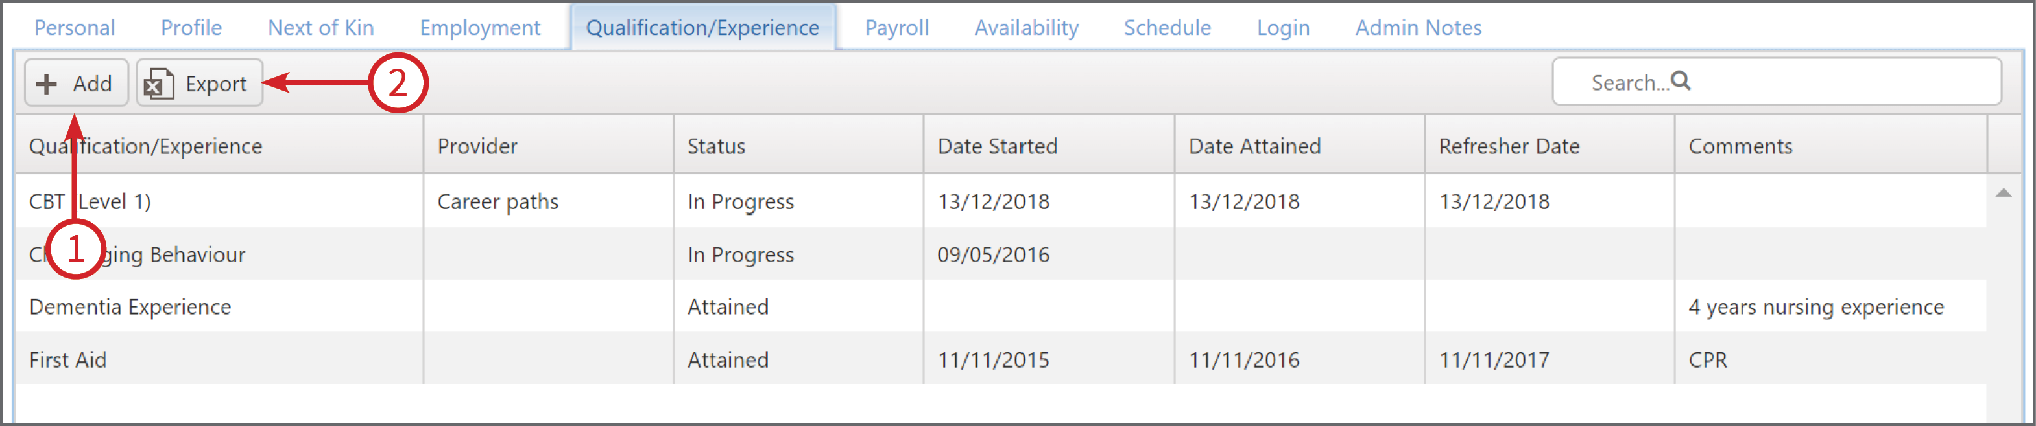
Task: Click the search magnifier icon
Action: [1681, 80]
